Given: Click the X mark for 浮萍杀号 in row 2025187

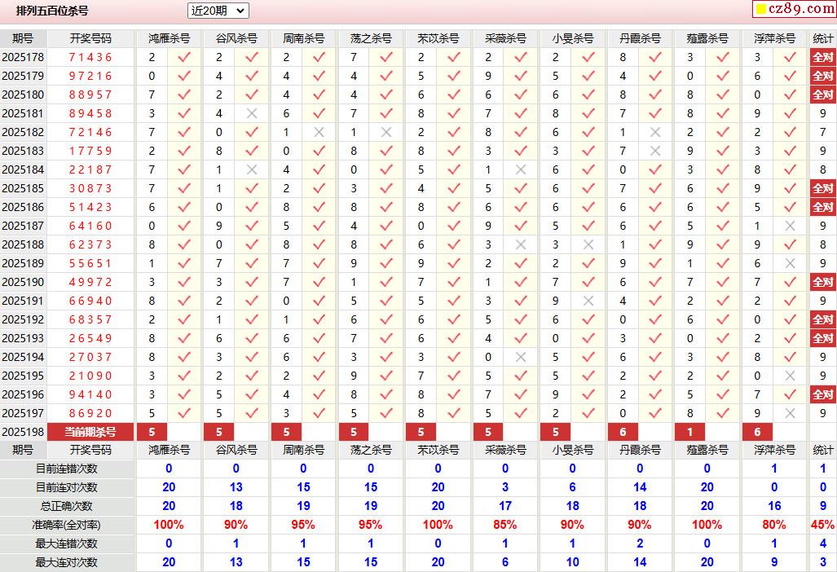Looking at the screenshot, I should click(790, 226).
